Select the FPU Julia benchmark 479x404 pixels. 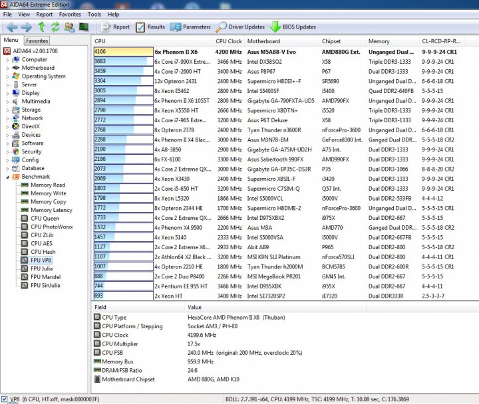41,268
